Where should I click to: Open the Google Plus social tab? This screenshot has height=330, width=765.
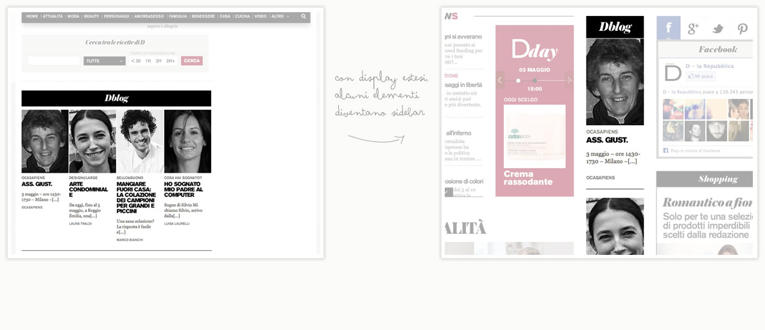(x=693, y=28)
